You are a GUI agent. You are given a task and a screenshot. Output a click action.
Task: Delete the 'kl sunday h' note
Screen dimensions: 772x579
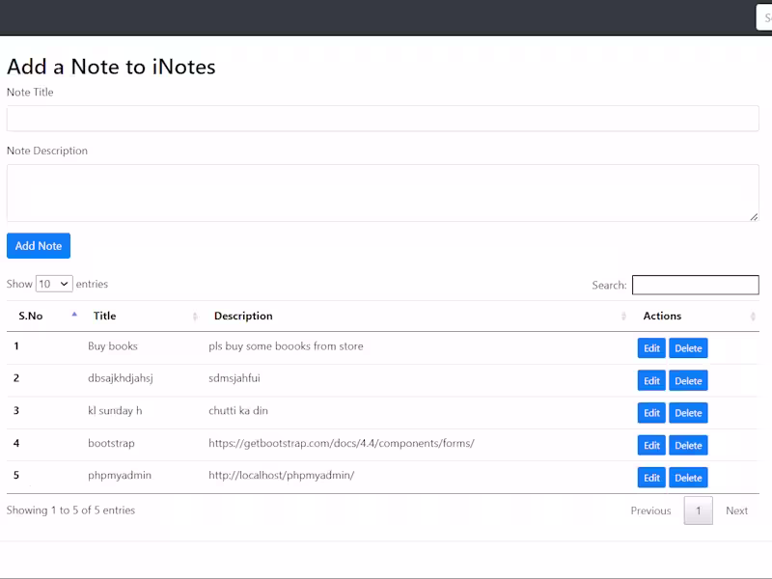[688, 413]
